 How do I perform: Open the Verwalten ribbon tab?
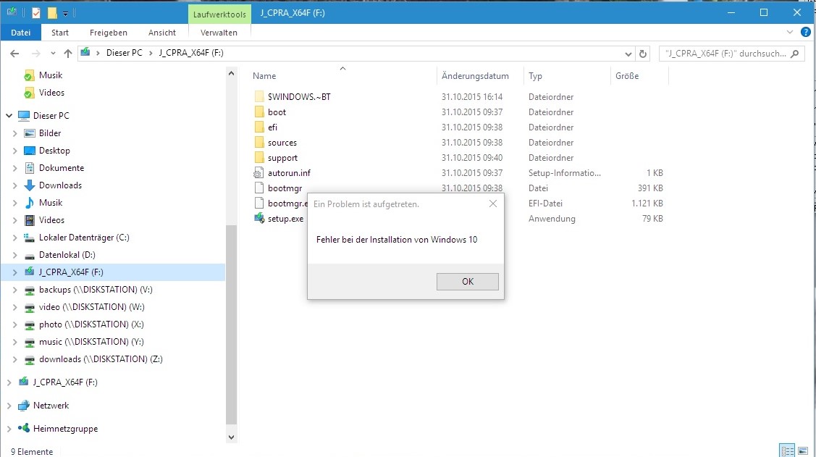[219, 33]
